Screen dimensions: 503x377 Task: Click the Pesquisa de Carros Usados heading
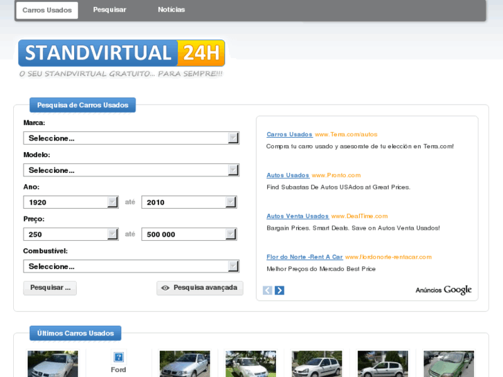coord(83,105)
